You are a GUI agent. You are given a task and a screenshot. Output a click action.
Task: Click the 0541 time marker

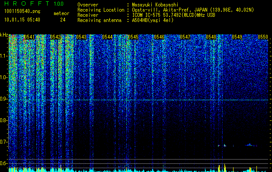pyautogui.click(x=29, y=37)
